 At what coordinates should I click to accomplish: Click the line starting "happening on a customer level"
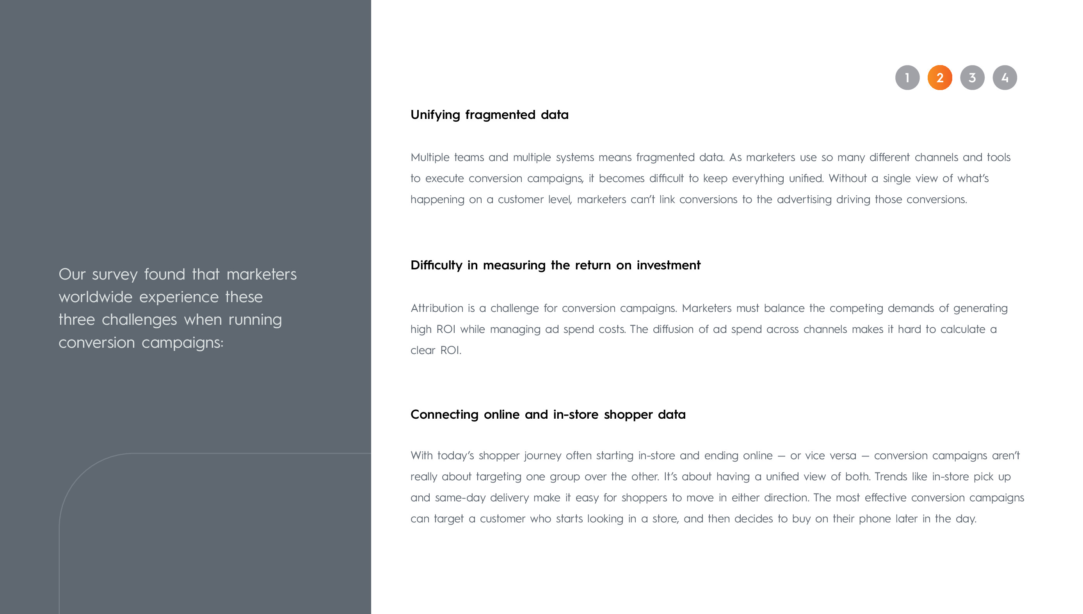point(688,200)
